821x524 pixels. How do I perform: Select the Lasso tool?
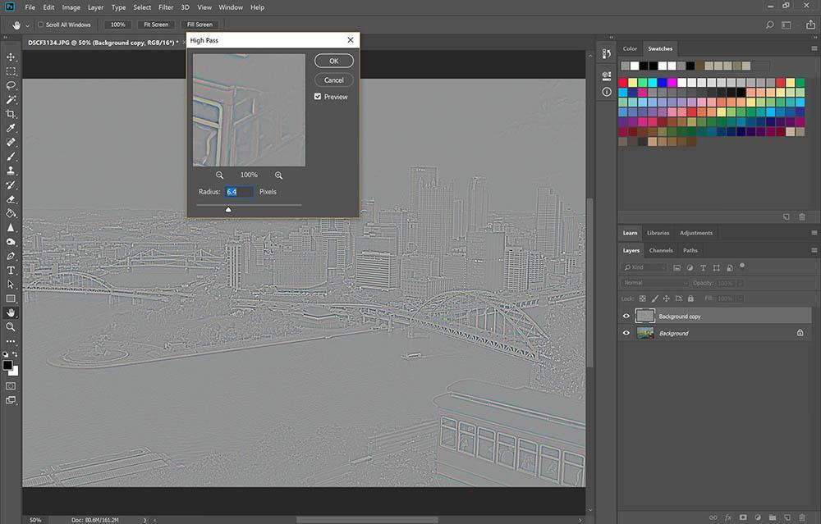[11, 85]
